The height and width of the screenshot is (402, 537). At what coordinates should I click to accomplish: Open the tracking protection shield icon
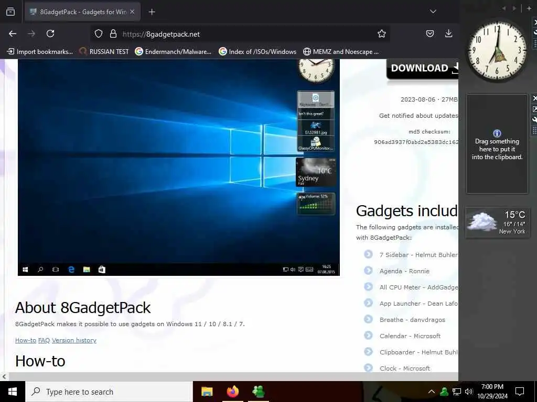click(x=99, y=34)
